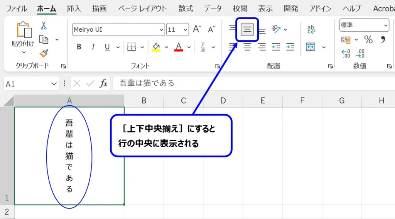Click the Paste clipboard icon

click(24, 30)
